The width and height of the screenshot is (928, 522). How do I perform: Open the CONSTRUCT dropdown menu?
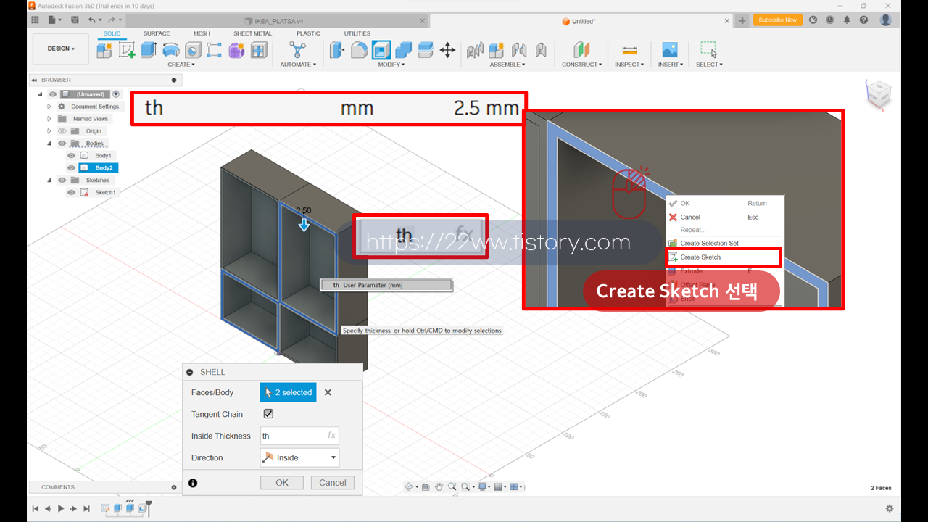coord(582,65)
